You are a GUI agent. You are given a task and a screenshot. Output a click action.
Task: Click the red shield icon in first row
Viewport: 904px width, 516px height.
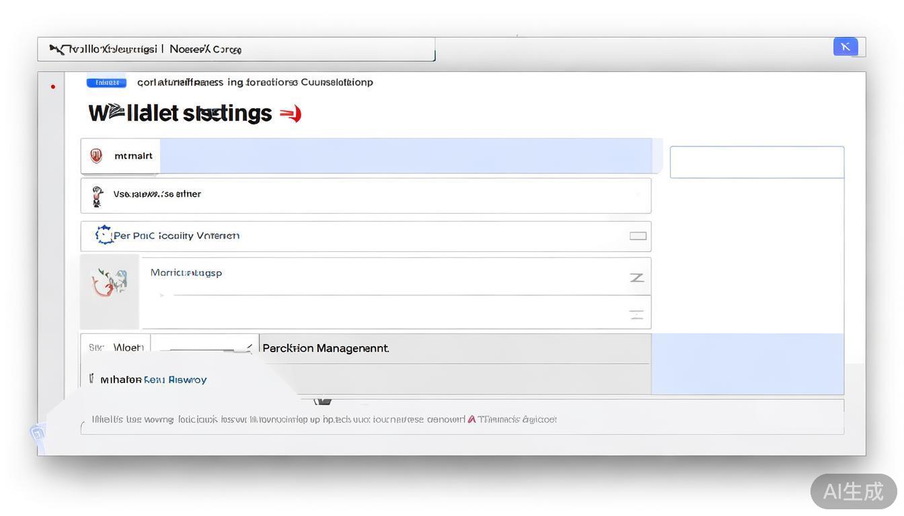click(96, 156)
